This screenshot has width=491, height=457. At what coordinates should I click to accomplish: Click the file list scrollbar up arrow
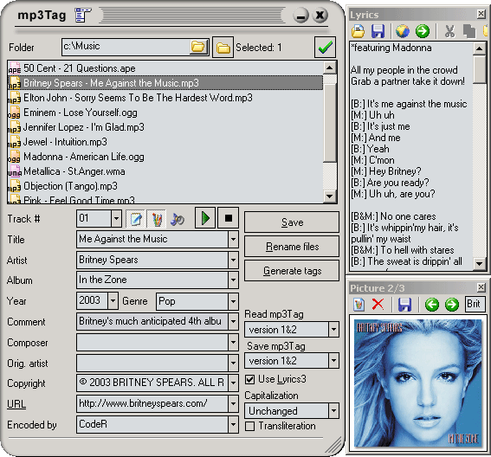[x=329, y=68]
